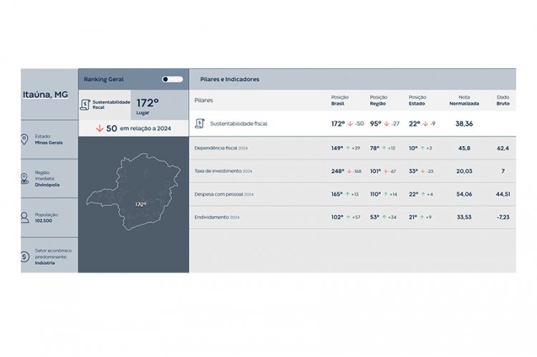Click the Estado location pin icon
537x357 pixels.
point(24,140)
